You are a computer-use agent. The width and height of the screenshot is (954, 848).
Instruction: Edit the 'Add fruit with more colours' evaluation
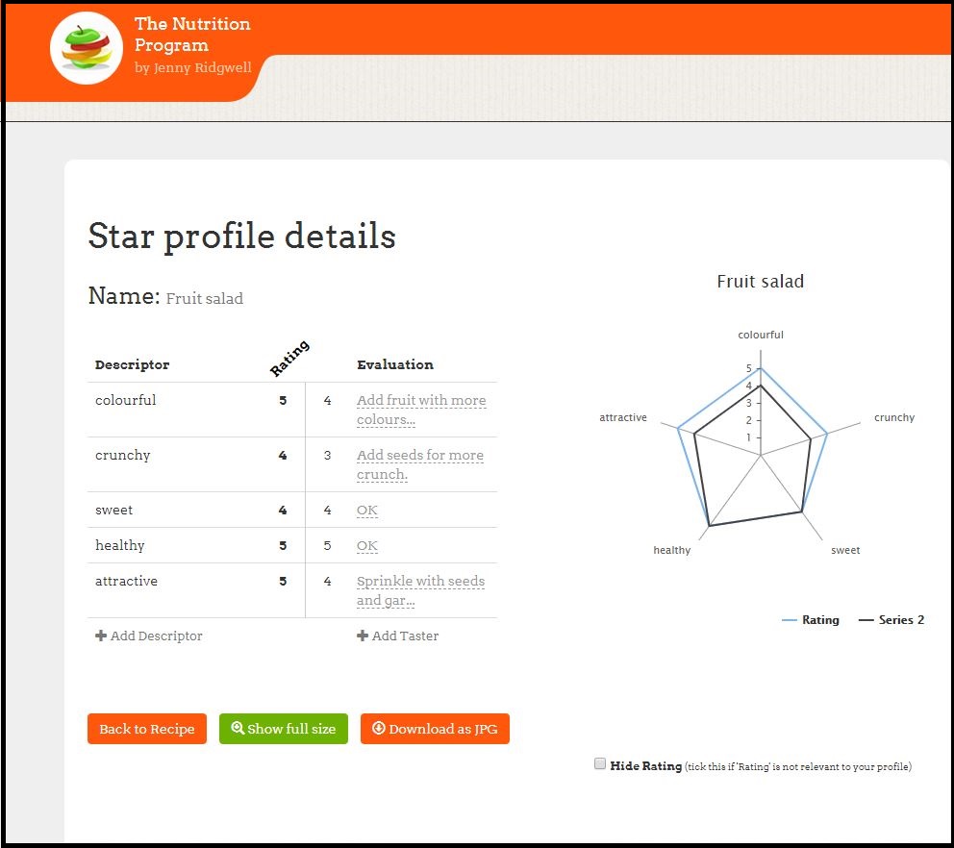[421, 410]
